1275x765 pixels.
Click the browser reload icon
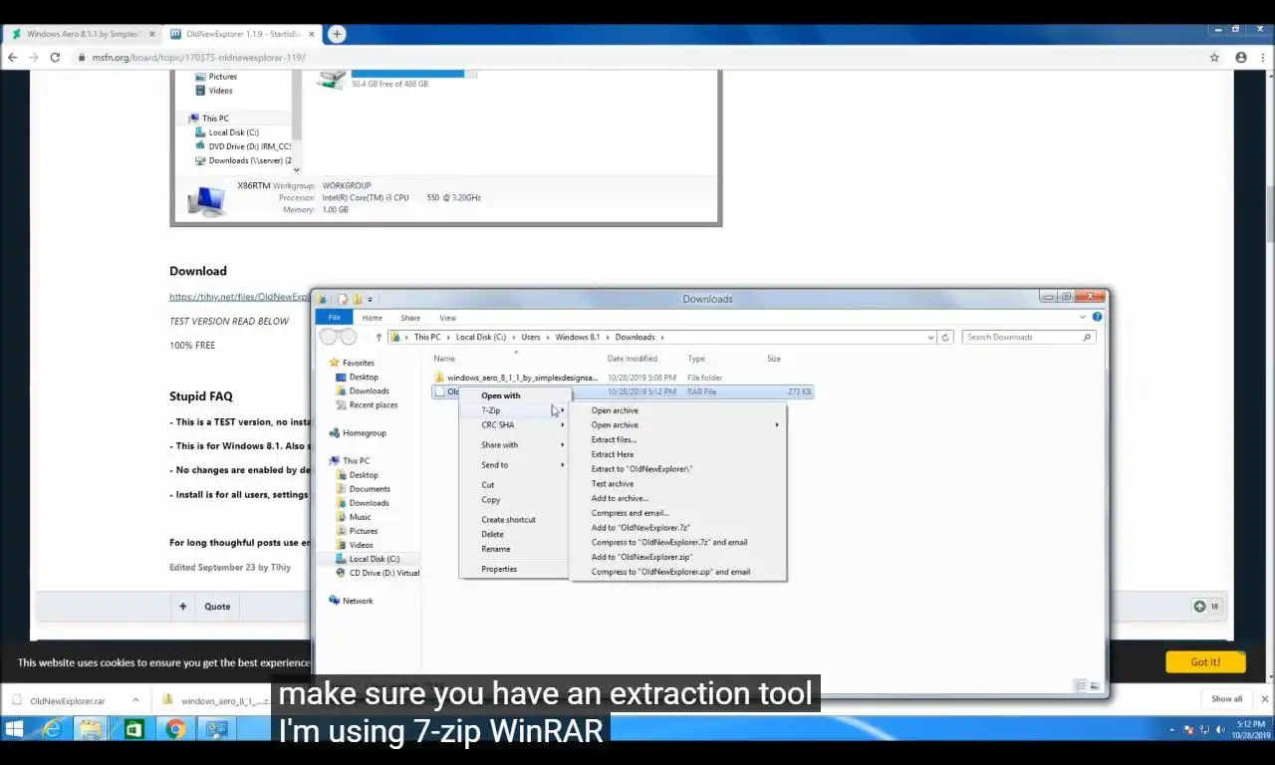pos(55,58)
